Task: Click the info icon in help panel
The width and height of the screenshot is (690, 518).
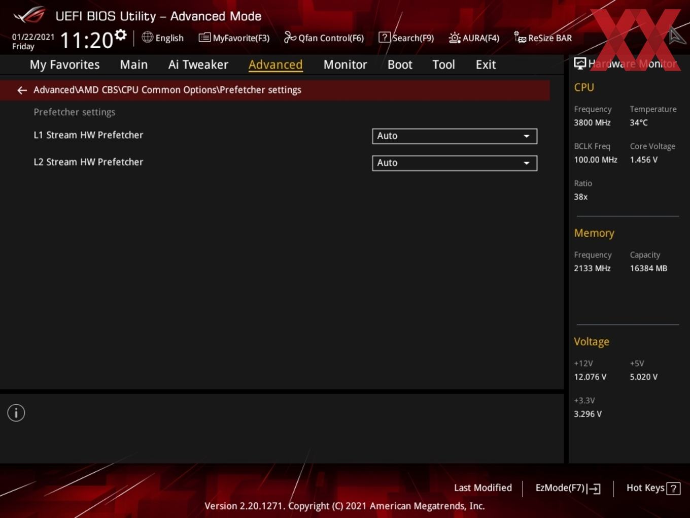Action: tap(16, 413)
